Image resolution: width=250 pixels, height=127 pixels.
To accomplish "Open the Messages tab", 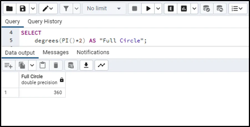I will (x=56, y=52).
